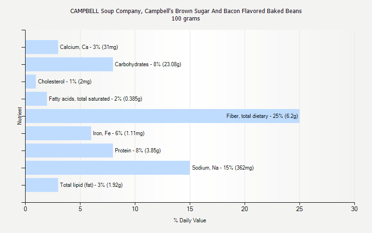This screenshot has width=372, height=233.
Task: Click the x-axis tick label 15
Action: [190, 210]
